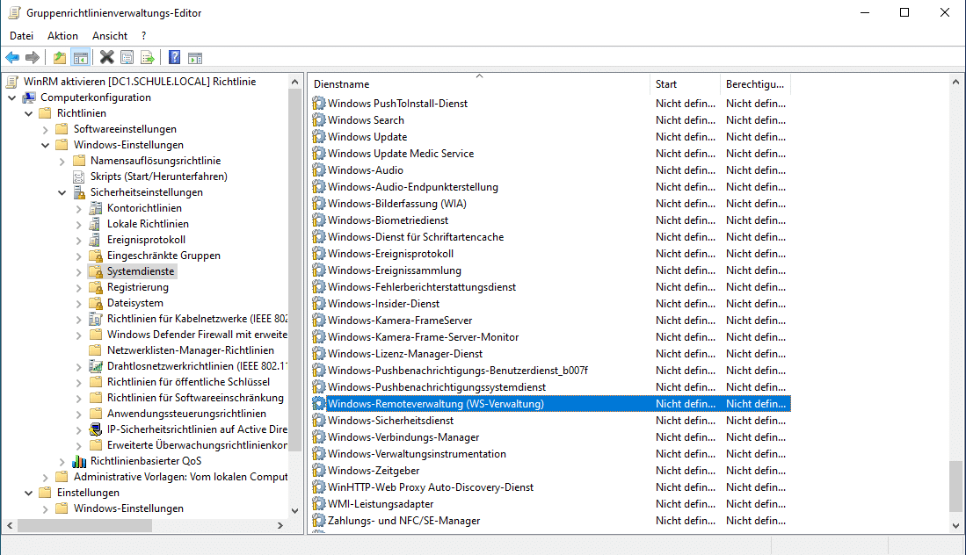966x555 pixels.
Task: Open Help using the question mark toolbar icon
Action: pos(174,56)
